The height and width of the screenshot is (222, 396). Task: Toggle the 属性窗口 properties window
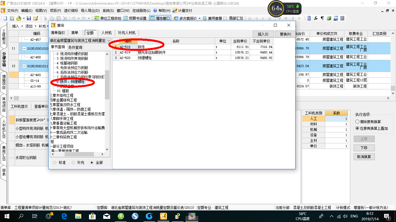tap(160, 18)
